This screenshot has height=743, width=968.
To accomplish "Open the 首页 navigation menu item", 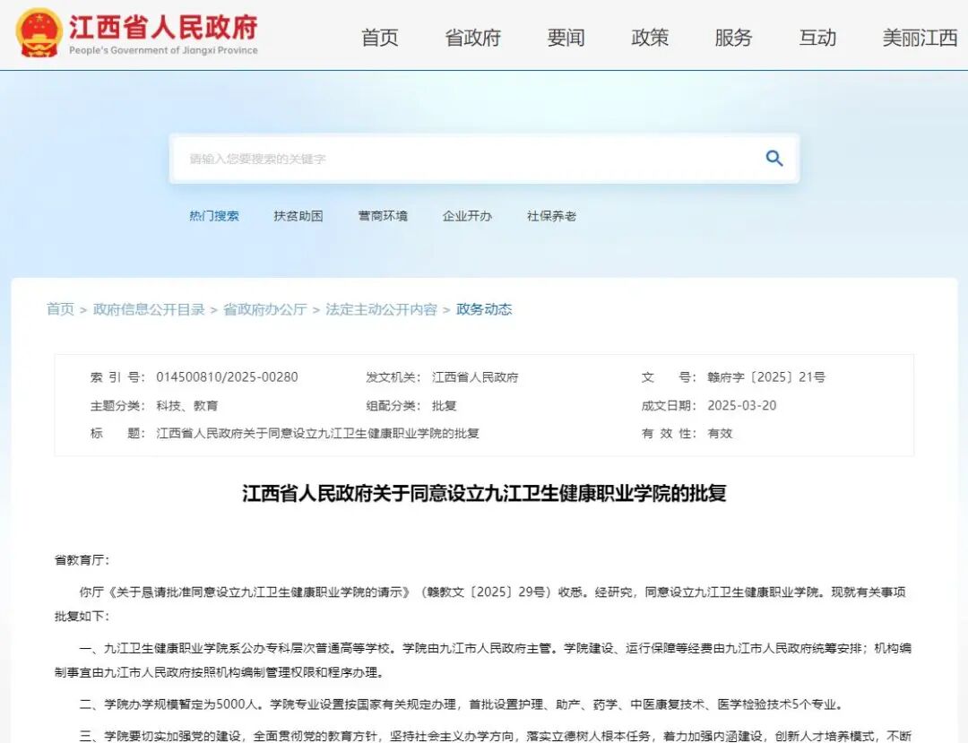I will coord(380,38).
